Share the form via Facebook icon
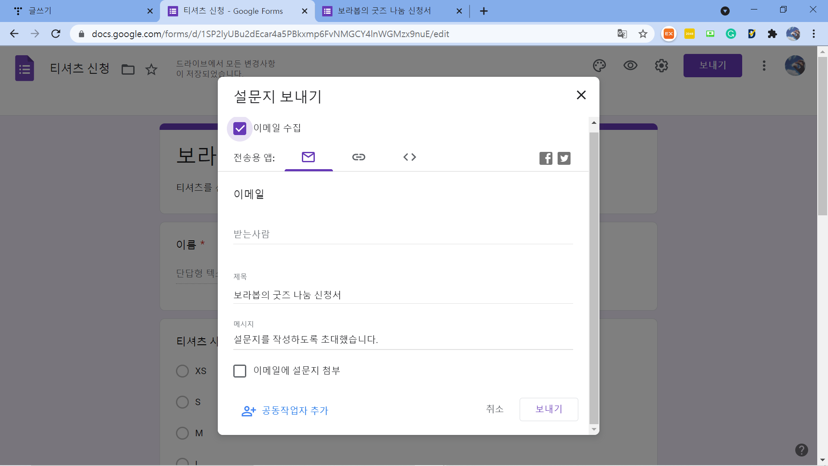 coord(546,158)
